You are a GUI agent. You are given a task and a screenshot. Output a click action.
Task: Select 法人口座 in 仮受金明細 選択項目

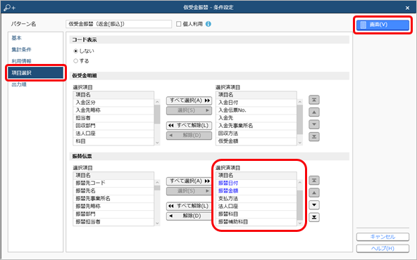[x=113, y=134]
